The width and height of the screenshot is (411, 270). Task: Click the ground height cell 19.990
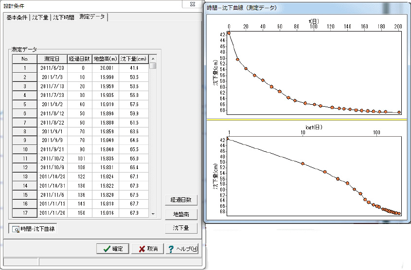pos(106,77)
